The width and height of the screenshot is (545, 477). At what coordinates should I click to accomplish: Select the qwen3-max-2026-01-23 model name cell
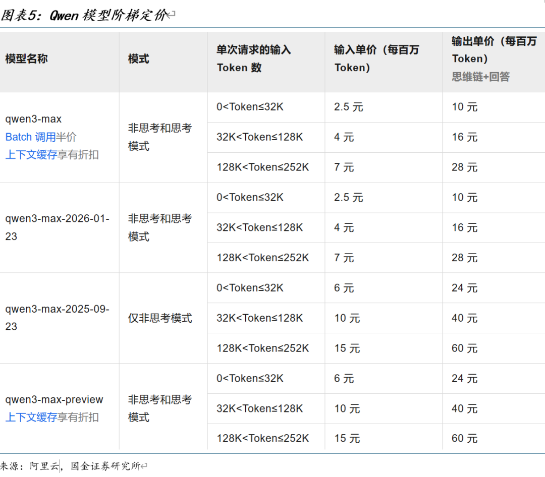[57, 227]
